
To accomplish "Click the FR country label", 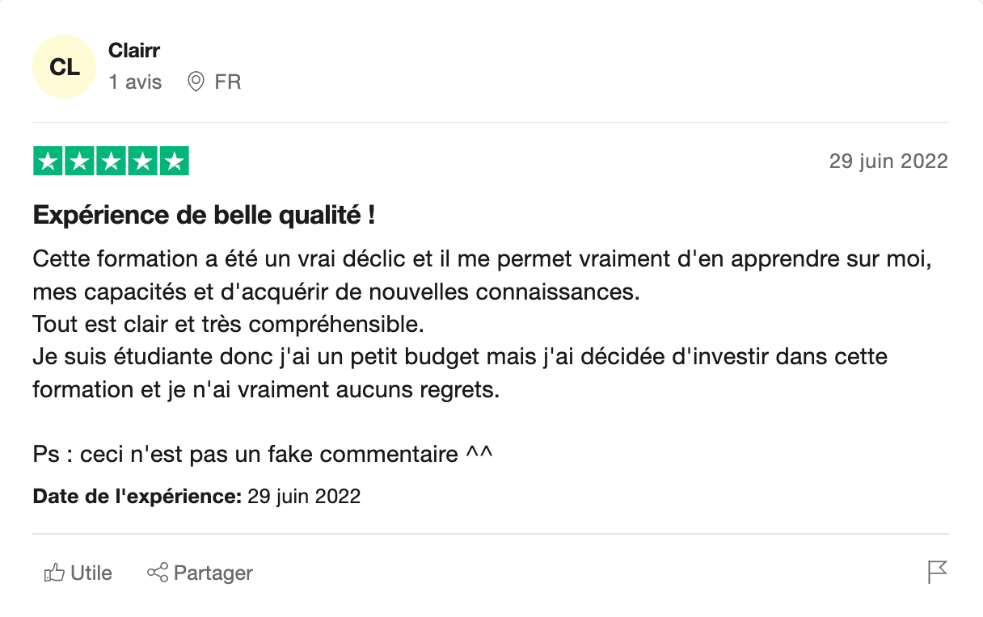I will point(228,82).
